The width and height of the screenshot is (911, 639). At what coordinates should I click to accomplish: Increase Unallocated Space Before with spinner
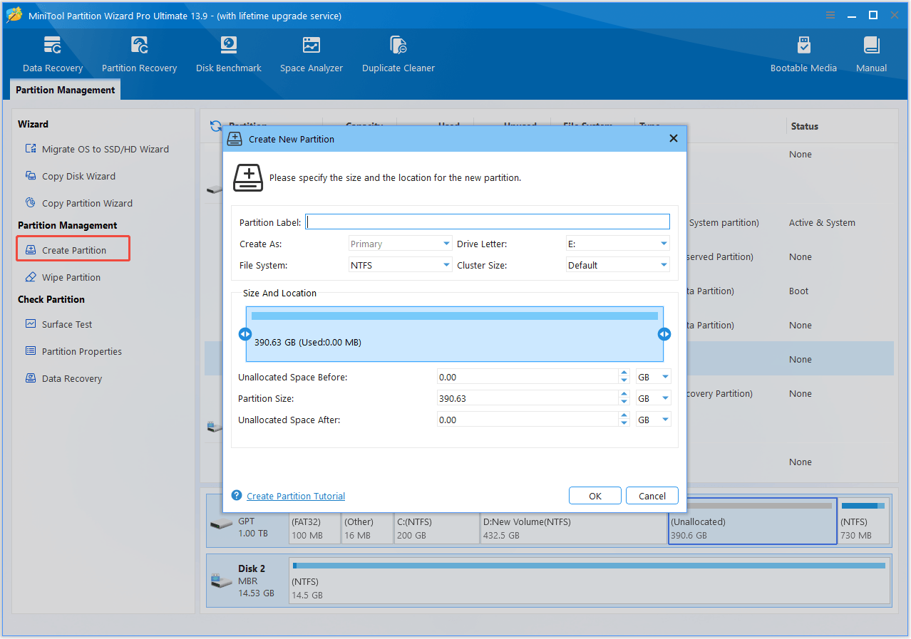pyautogui.click(x=624, y=373)
